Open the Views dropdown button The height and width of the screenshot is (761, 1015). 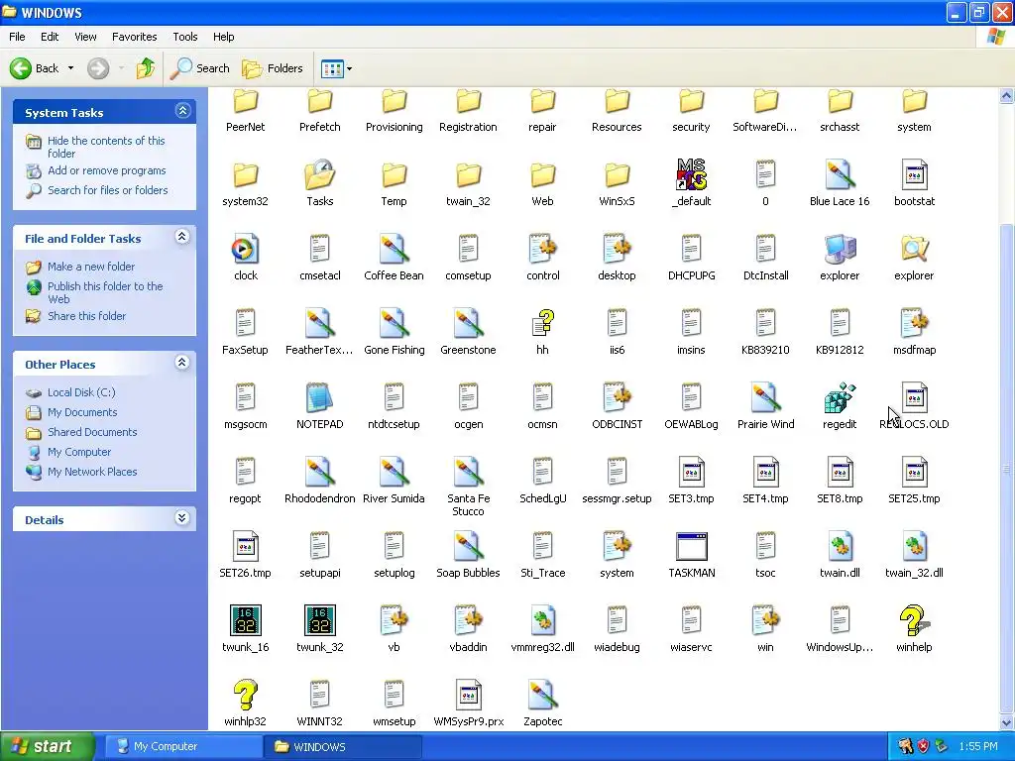pos(337,68)
